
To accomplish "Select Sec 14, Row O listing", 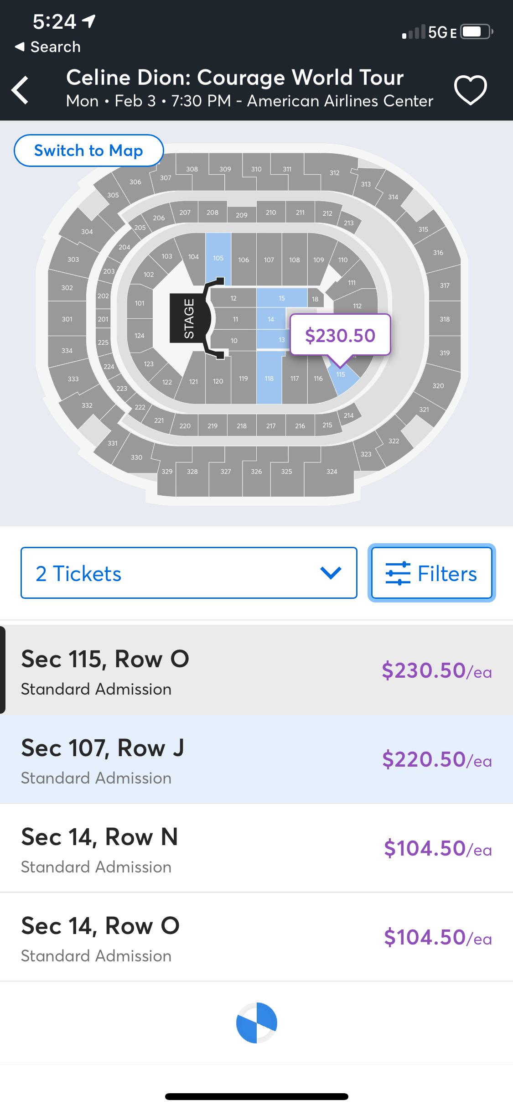I will pyautogui.click(x=256, y=937).
